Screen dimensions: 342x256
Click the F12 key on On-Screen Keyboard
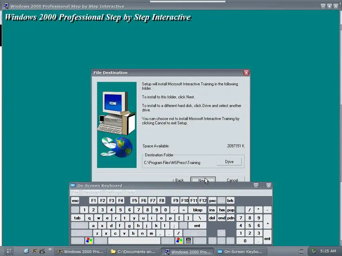tap(203, 200)
